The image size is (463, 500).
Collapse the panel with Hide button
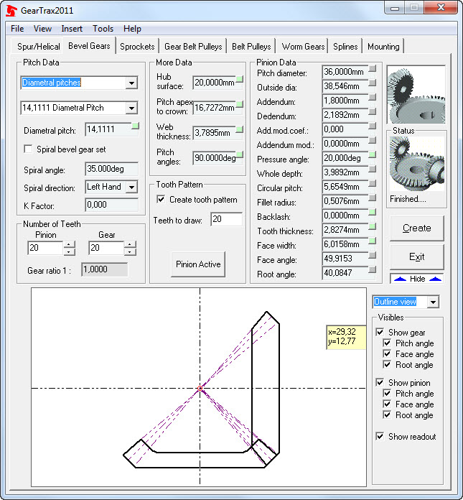pyautogui.click(x=417, y=279)
